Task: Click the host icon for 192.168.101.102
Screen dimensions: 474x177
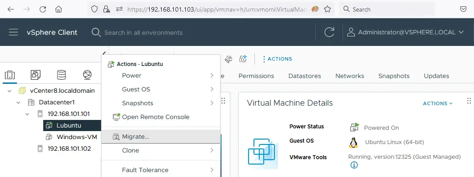Action: coord(40,148)
